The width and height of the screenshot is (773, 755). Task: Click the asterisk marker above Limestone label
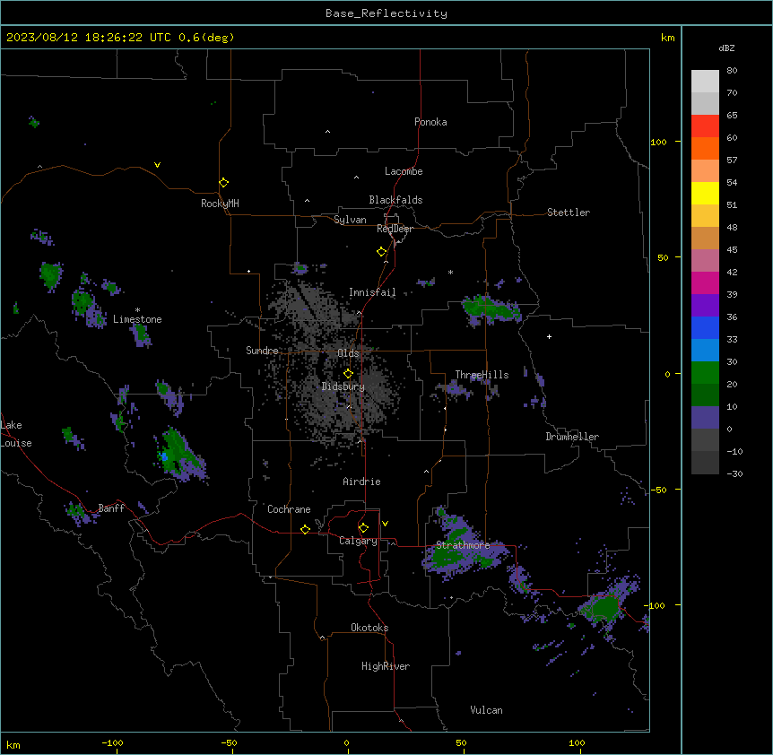tap(137, 310)
